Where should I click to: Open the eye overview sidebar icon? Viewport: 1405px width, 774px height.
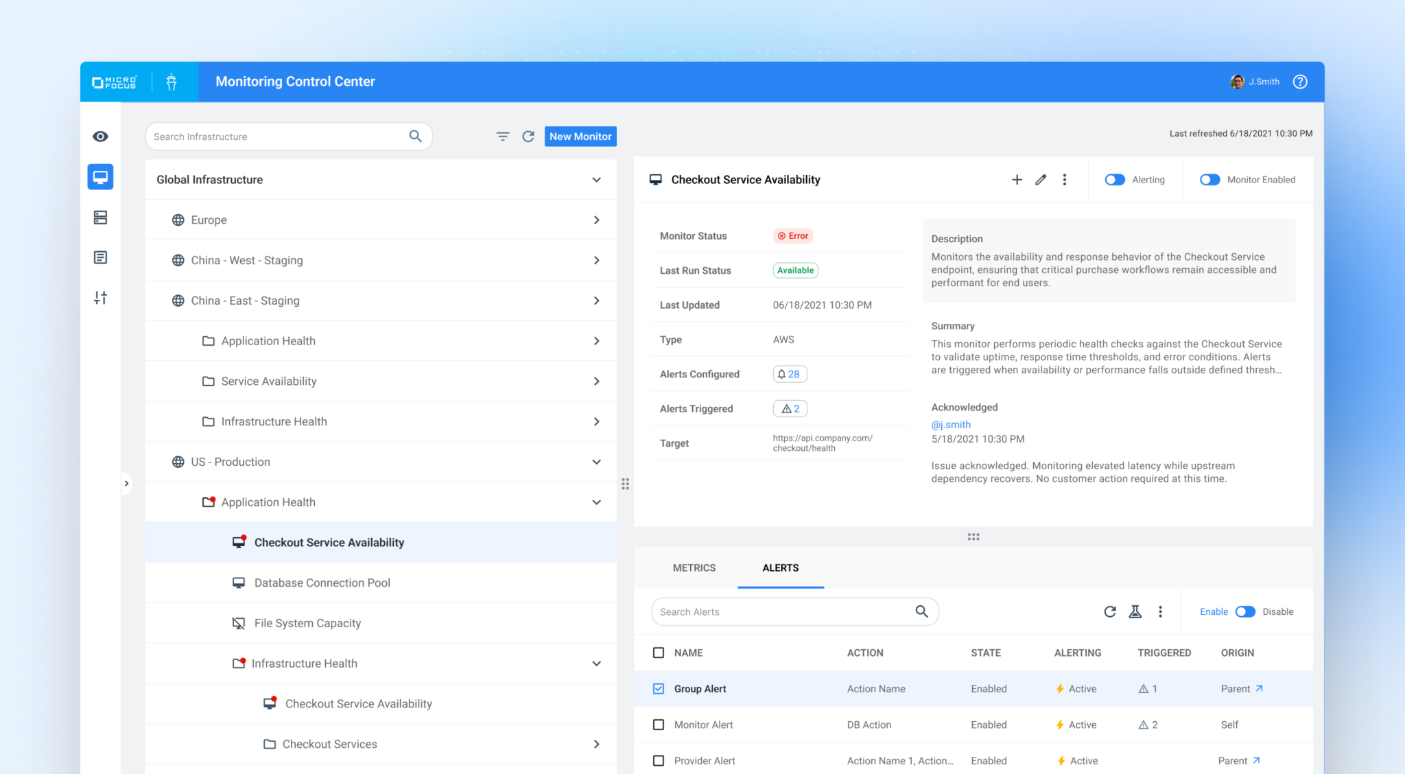[x=100, y=137]
